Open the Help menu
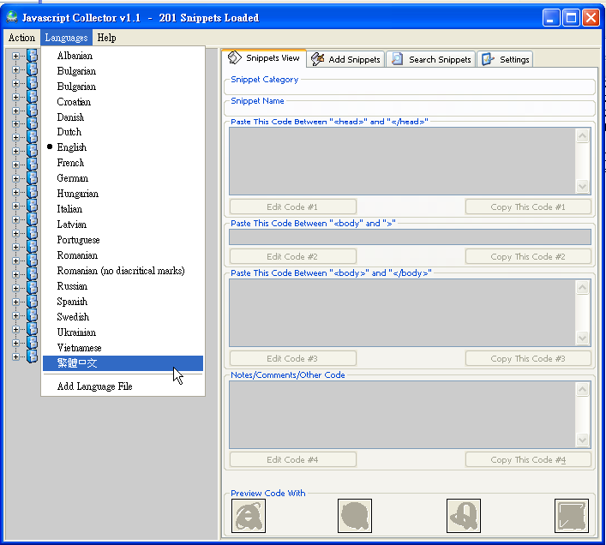Screen dimensions: 606x545 (x=106, y=38)
